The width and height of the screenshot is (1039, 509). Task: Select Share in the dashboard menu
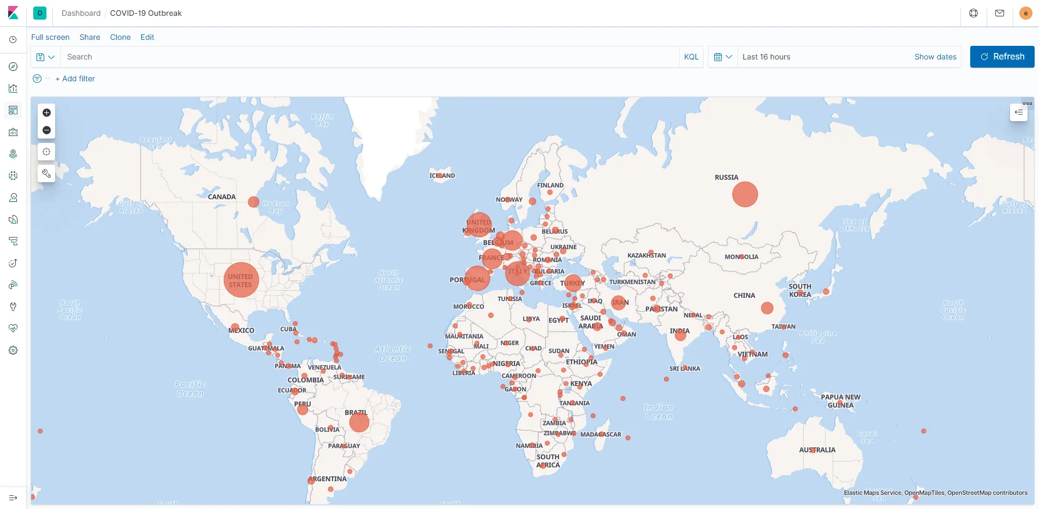[x=90, y=37]
